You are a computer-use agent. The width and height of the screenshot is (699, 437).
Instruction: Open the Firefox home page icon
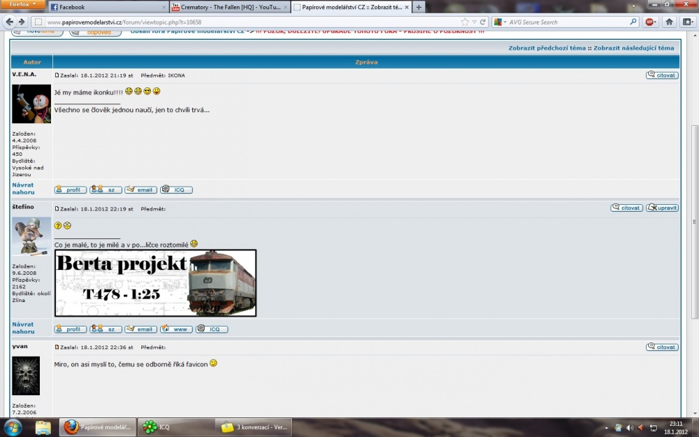coord(669,22)
